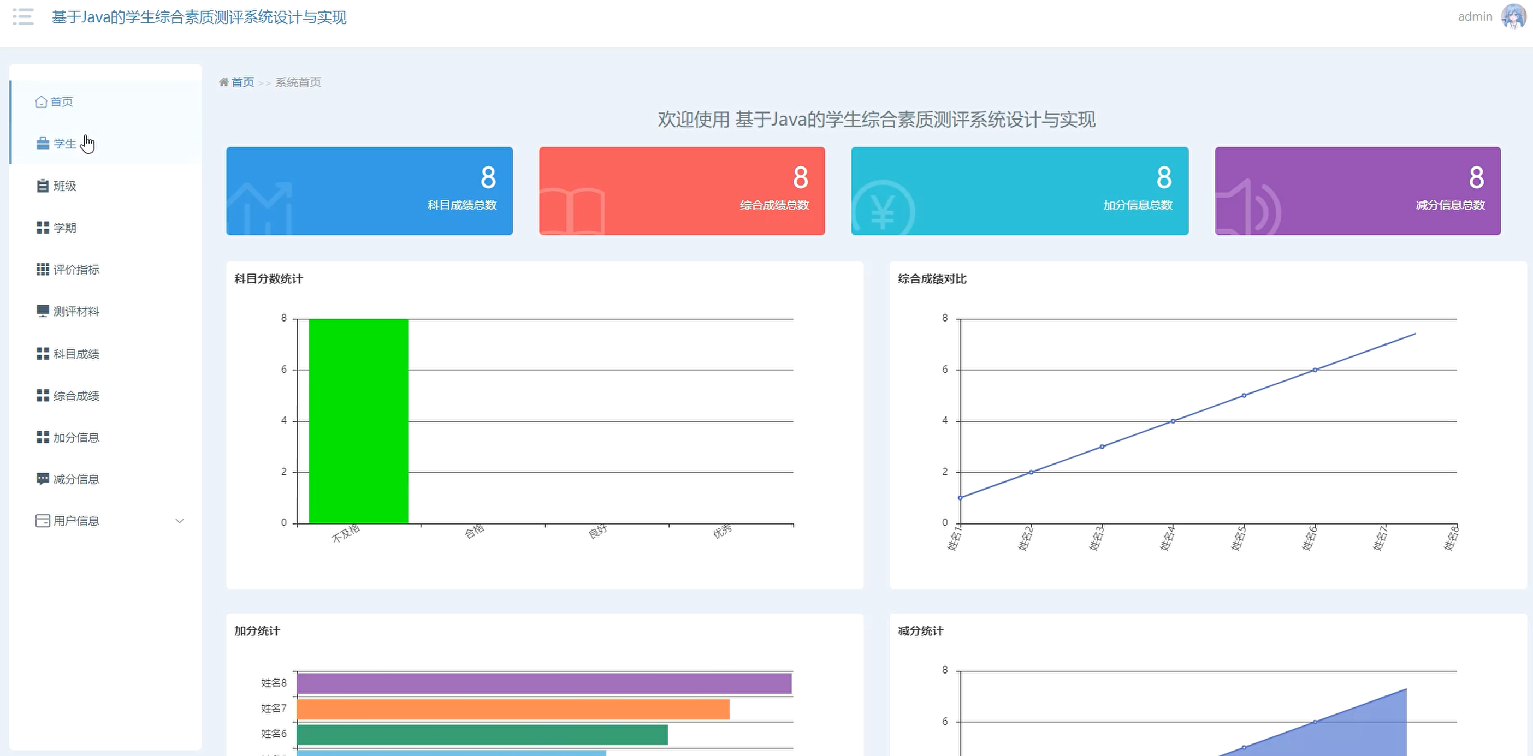Screen dimensions: 1533x756
Task: Click the nine-square icon beside 评价指标
Action: coord(43,270)
